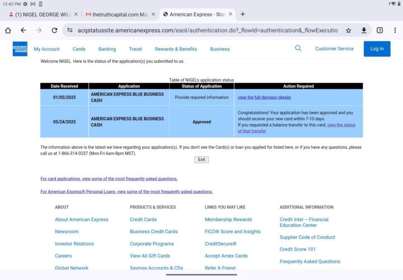This screenshot has width=403, height=280.
Task: Open Credit Score 101 link
Action: click(x=298, y=249)
